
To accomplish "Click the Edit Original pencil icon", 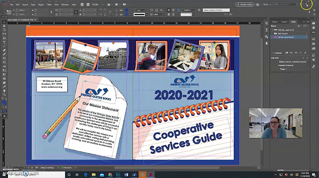I will pos(305,53).
